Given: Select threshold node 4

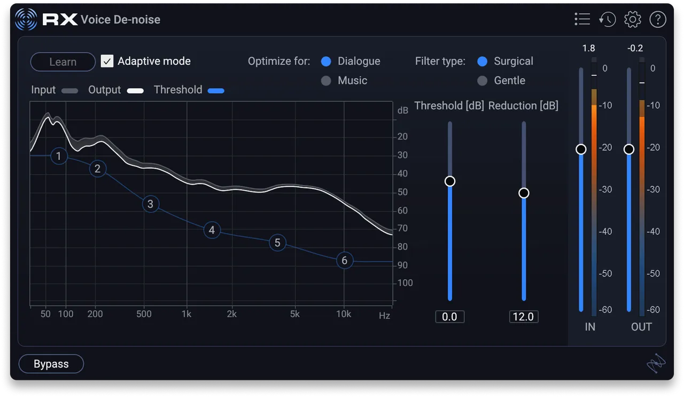Looking at the screenshot, I should coord(212,230).
